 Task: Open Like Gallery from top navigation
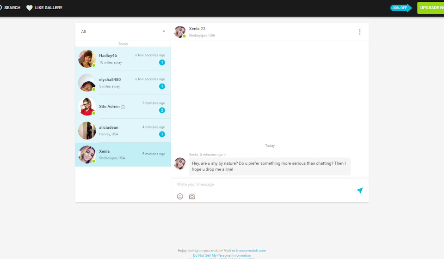[49, 8]
